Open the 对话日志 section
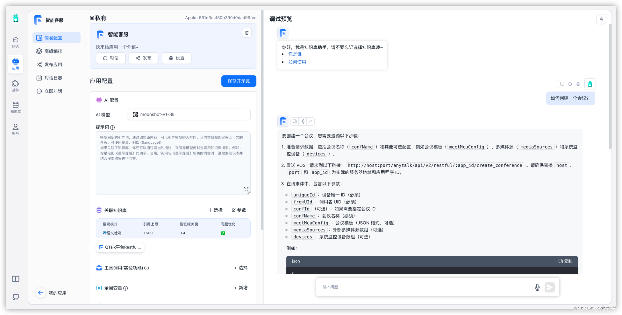 [x=53, y=78]
